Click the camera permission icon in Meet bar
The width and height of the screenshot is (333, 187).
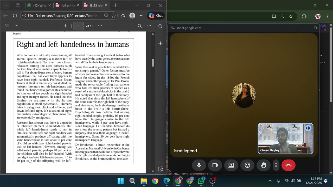point(316,28)
